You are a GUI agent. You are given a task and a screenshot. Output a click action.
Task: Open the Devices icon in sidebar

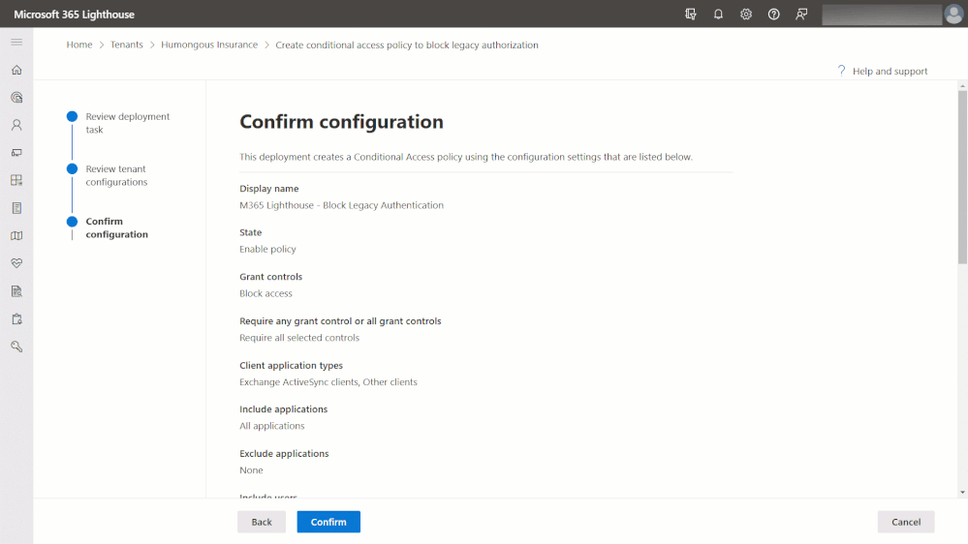[16, 153]
